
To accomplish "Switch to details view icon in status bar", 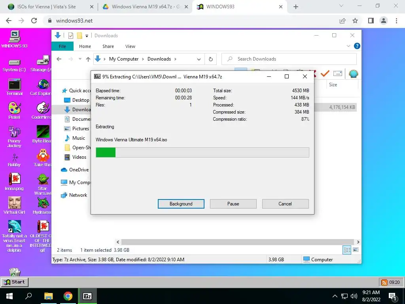I will click(x=347, y=250).
